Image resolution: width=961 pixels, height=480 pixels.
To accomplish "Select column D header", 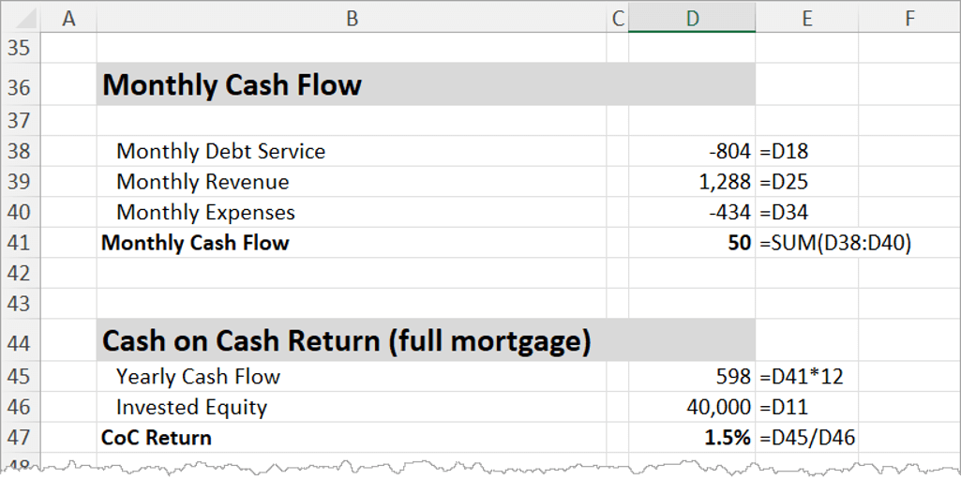I will (691, 17).
